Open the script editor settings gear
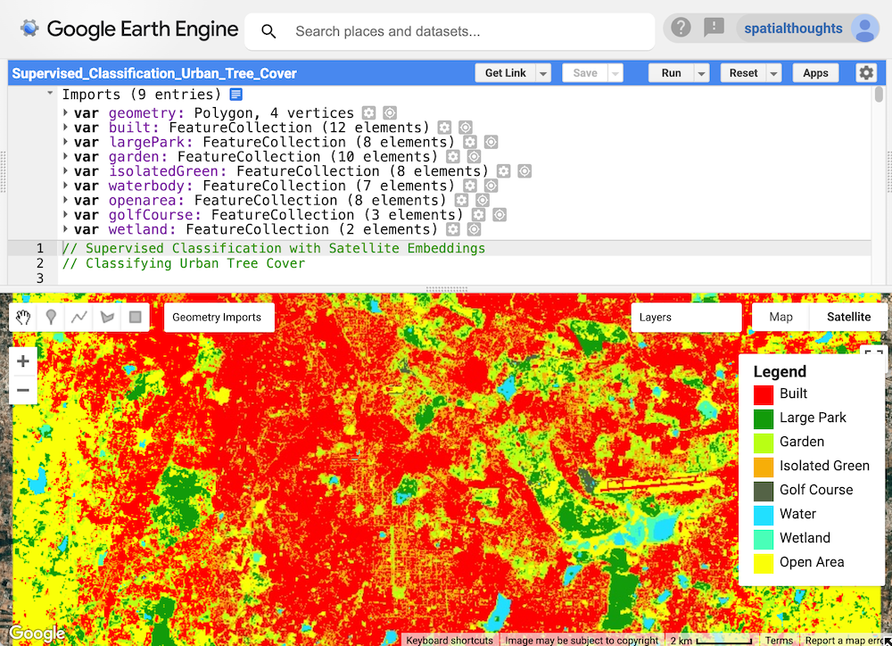 [866, 73]
